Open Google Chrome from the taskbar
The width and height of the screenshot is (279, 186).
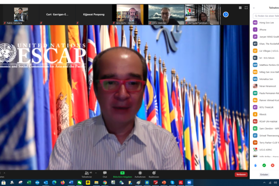tap(105, 182)
